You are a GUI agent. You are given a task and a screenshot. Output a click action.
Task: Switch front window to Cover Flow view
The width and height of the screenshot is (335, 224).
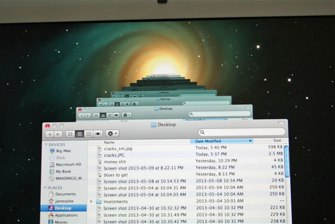pyautogui.click(x=98, y=134)
